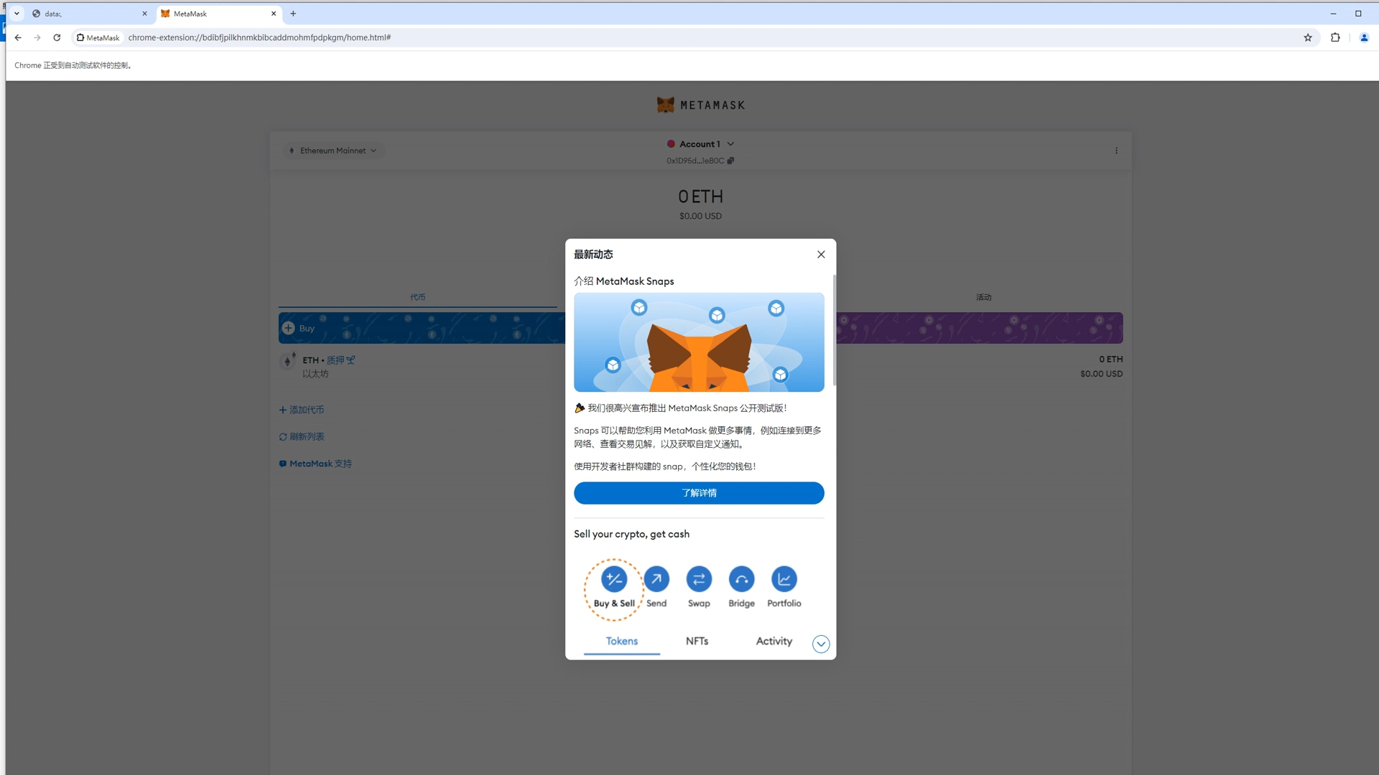1379x775 pixels.
Task: Click the browser back arrow
Action: click(x=18, y=37)
